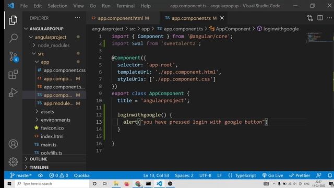Open the Source Control view

click(x=14, y=57)
